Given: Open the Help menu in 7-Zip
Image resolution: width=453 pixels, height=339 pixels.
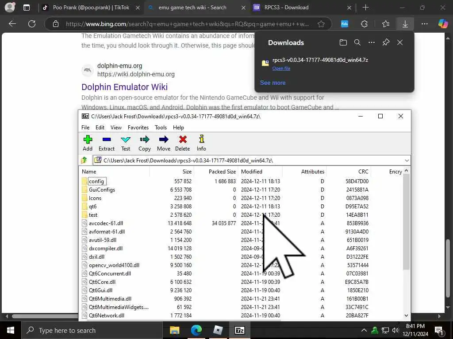Looking at the screenshot, I should (x=178, y=128).
